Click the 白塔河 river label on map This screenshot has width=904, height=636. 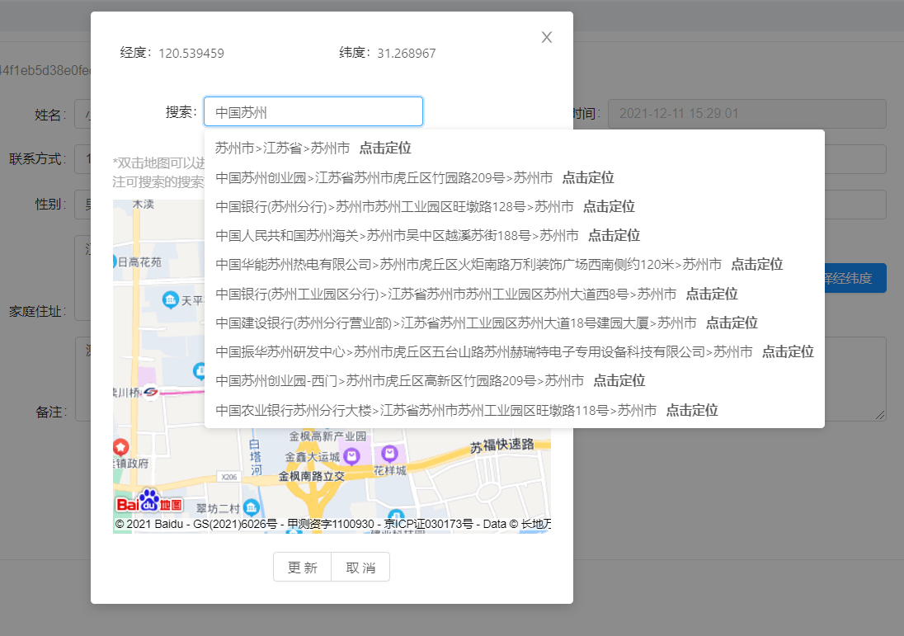pyautogui.click(x=255, y=457)
